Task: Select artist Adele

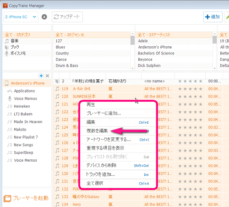Action: pyautogui.click(x=174, y=41)
